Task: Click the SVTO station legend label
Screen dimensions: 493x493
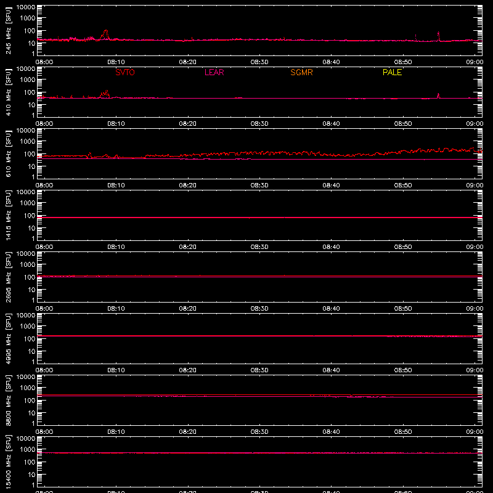Action: [125, 72]
